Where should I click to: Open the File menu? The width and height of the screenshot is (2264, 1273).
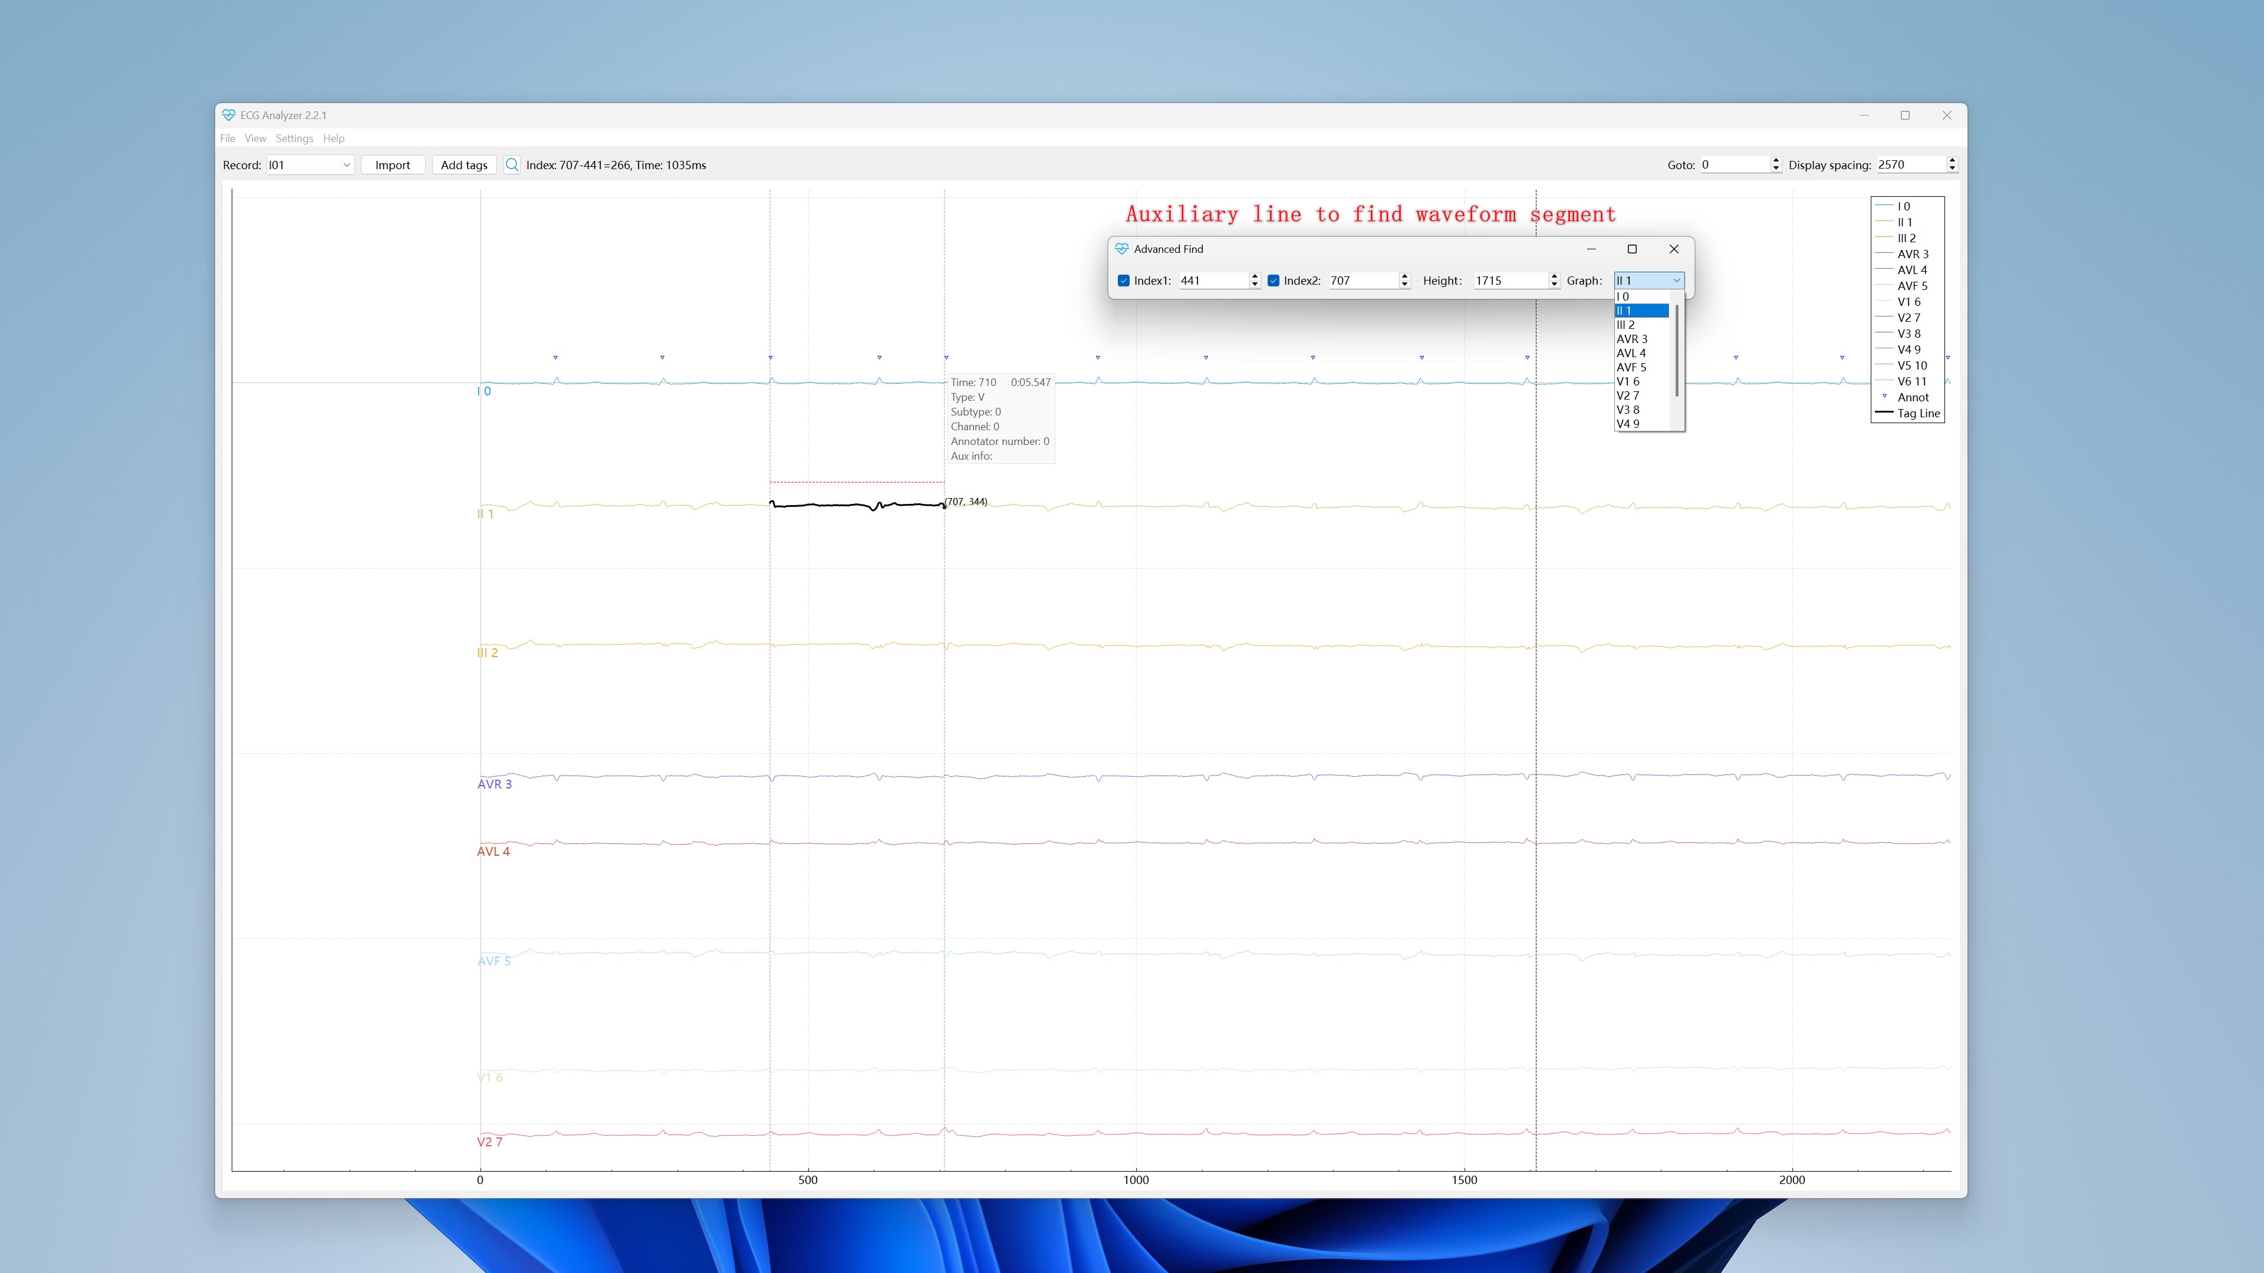pos(227,138)
